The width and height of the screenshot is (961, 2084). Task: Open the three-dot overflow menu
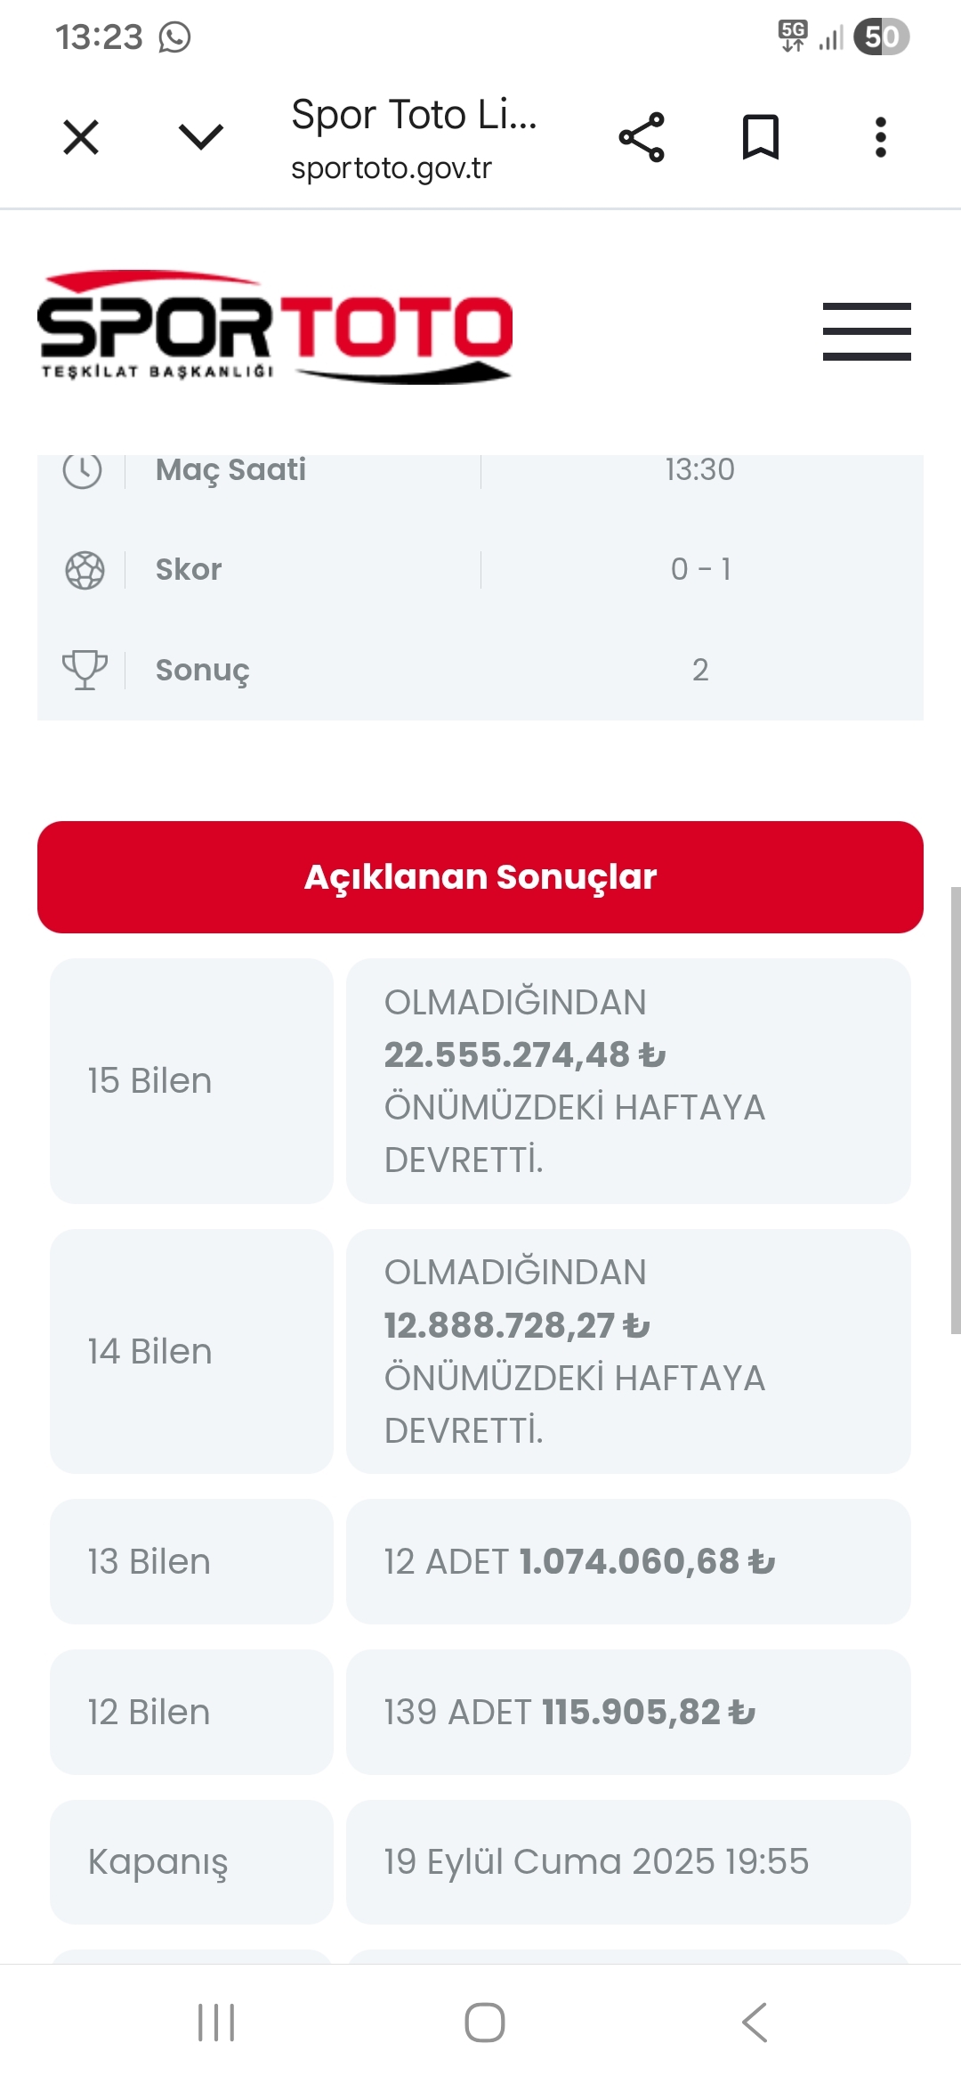click(880, 137)
